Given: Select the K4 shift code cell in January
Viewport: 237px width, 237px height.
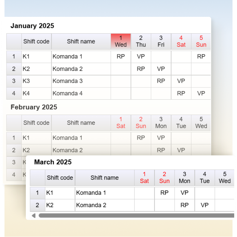Looking at the screenshot, I should [x=36, y=93].
